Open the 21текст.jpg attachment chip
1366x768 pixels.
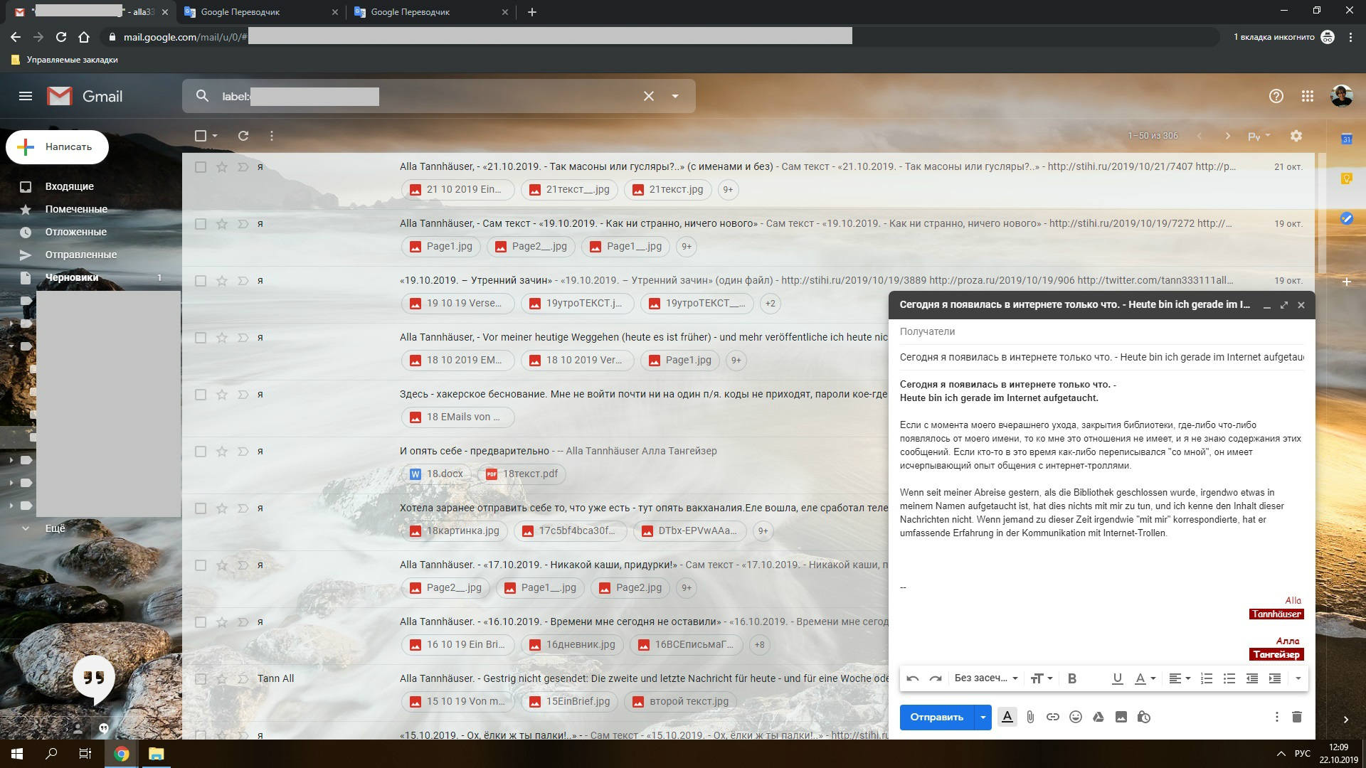pyautogui.click(x=667, y=190)
